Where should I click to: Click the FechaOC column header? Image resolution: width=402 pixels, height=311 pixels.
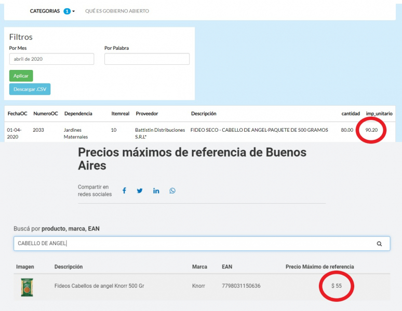pyautogui.click(x=17, y=114)
